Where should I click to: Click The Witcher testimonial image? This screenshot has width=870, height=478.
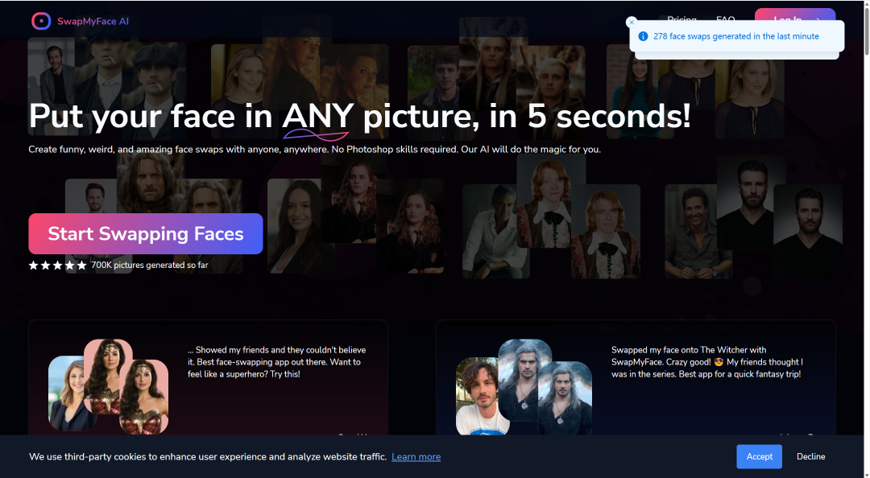click(x=524, y=386)
